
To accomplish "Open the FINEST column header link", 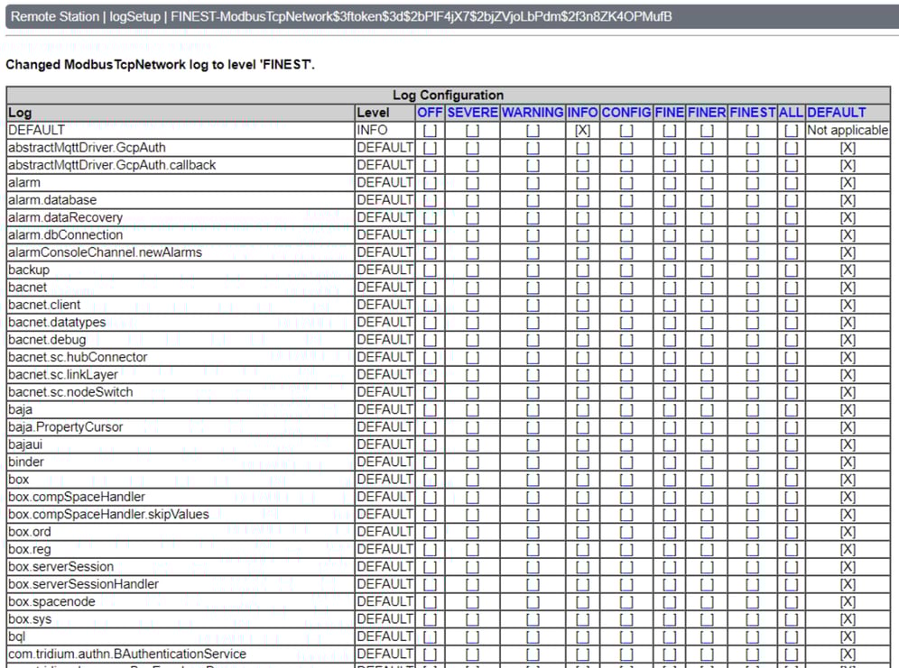I will [x=752, y=112].
